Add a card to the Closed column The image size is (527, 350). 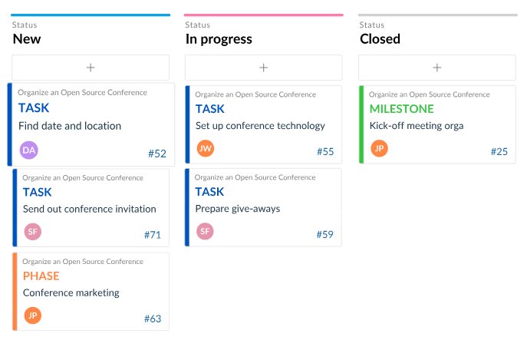point(437,68)
